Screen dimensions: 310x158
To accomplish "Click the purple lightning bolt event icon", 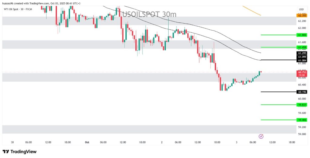I will [261, 136].
